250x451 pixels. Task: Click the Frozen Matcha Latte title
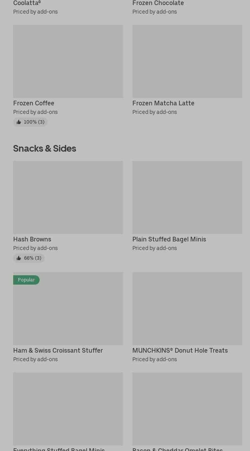point(163,103)
